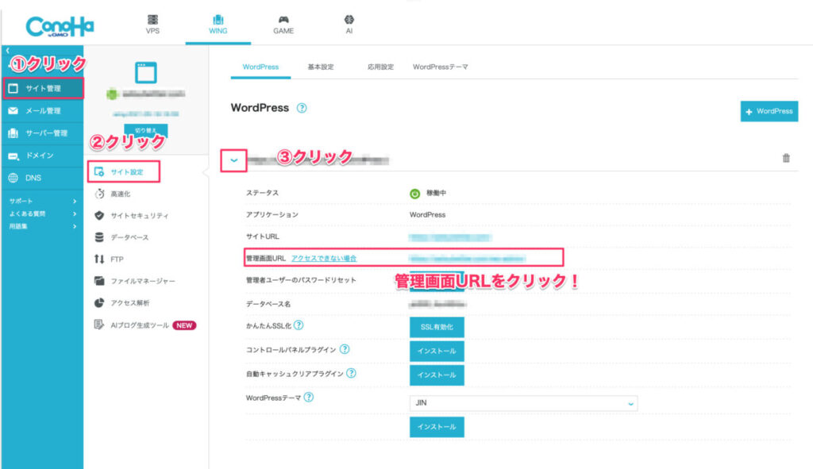
Task: Expand the よくある質問 submenu arrow
Action: click(x=75, y=213)
